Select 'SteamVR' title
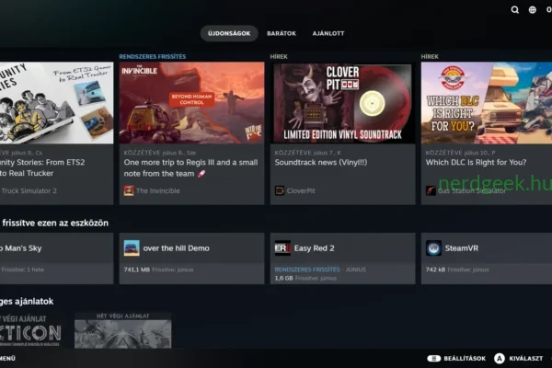The image size is (552, 368). tap(462, 248)
